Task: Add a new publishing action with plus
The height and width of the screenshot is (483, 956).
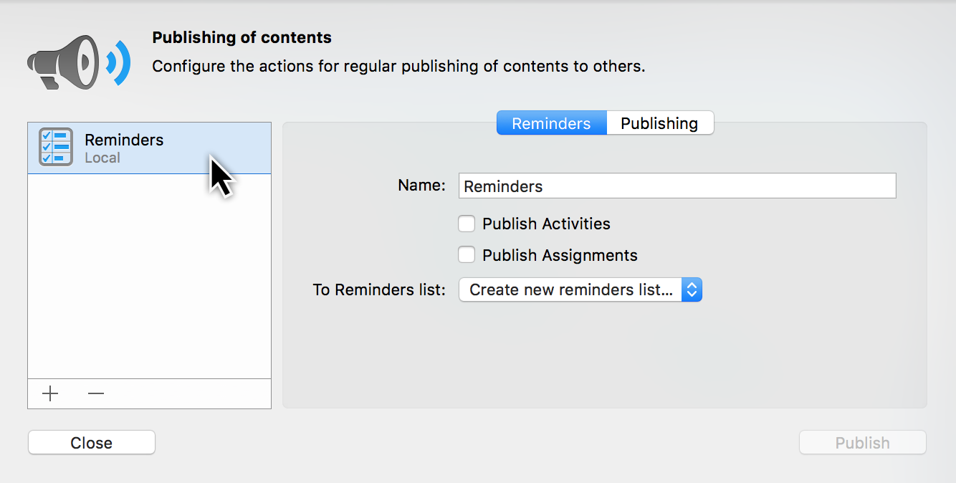Action: 50,393
